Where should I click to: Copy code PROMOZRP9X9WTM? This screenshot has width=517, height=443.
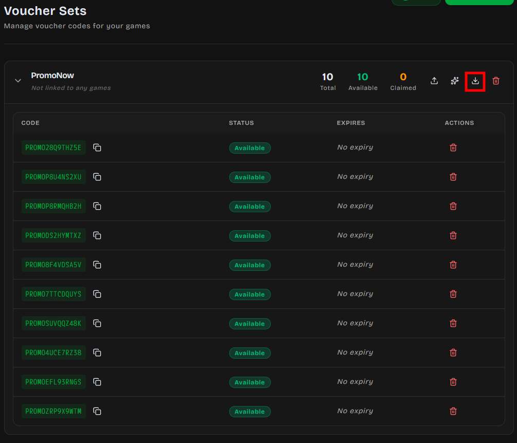tap(97, 411)
